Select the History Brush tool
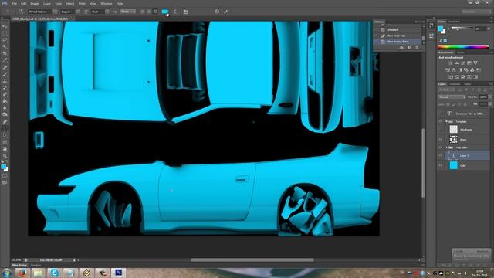This screenshot has height=278, width=494. [x=5, y=87]
